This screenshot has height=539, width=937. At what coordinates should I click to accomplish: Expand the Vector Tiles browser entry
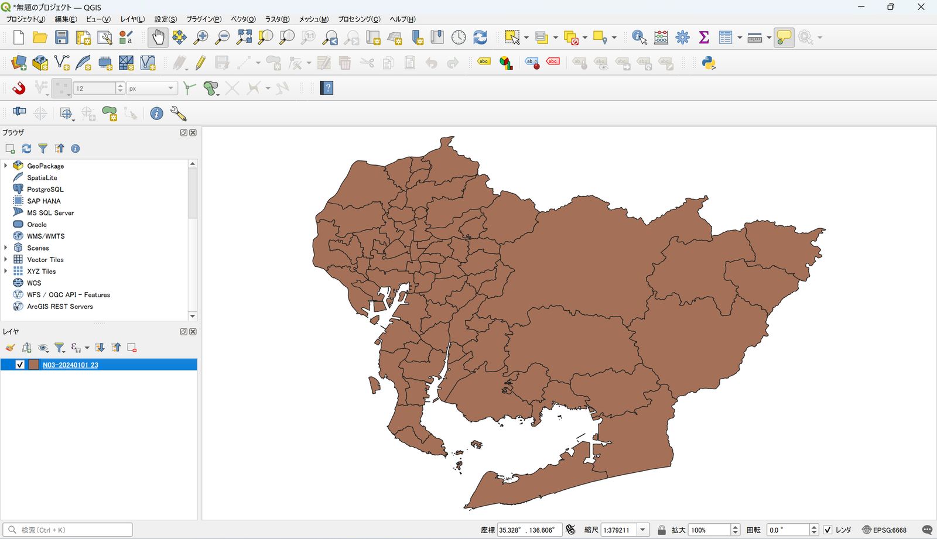pyautogui.click(x=6, y=259)
